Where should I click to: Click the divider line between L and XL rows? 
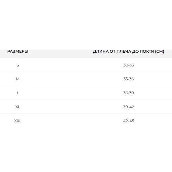[x=86, y=100]
